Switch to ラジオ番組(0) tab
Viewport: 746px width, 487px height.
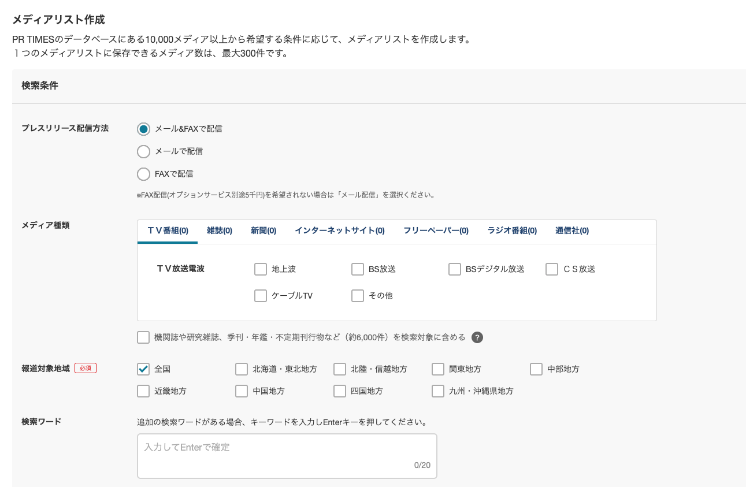tap(512, 231)
